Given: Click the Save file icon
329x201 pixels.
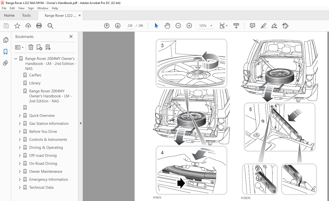Looking at the screenshot, I should tap(6, 26).
